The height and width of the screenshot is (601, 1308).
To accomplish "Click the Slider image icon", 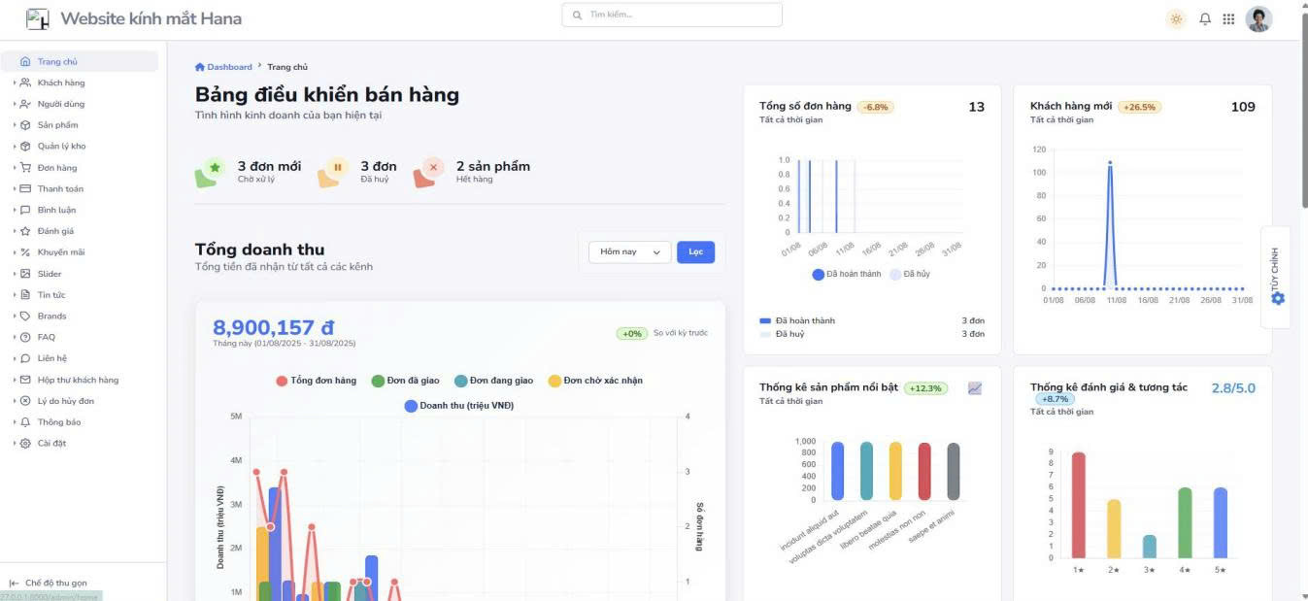I will [25, 274].
